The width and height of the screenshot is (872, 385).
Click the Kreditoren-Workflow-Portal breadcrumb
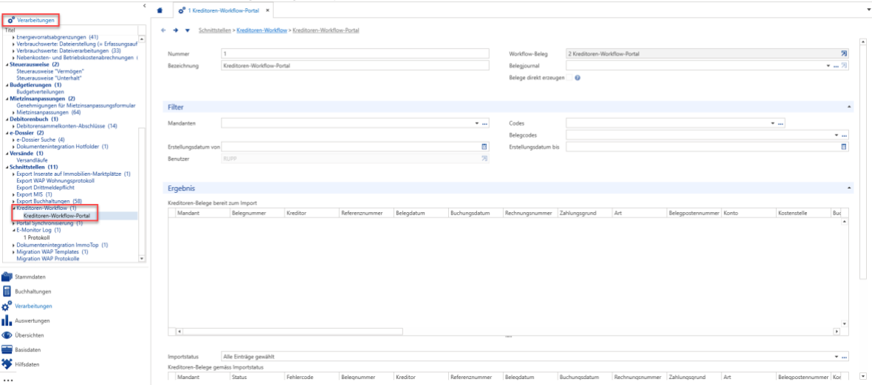(326, 30)
